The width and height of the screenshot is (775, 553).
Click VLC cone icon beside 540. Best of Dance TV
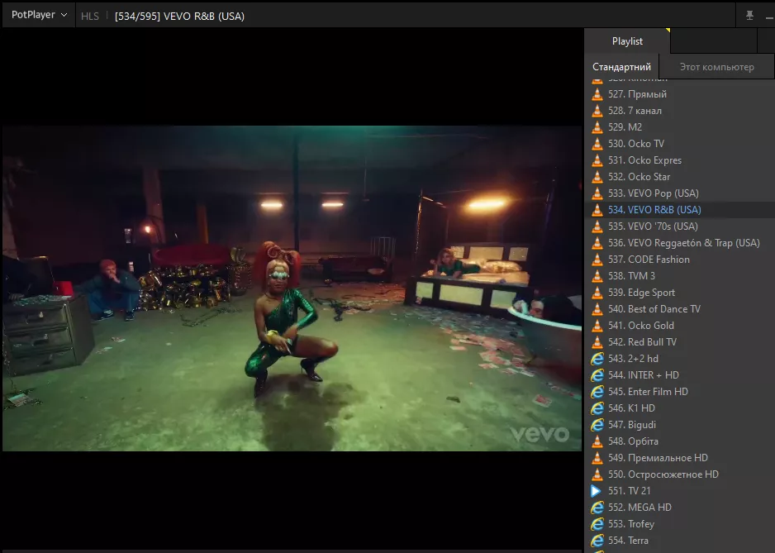click(x=597, y=309)
